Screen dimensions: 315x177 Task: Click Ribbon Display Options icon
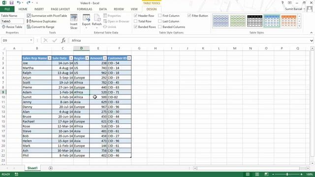[x=290, y=3]
